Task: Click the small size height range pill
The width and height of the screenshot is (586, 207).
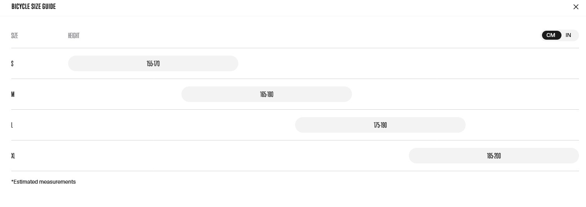Action: [x=153, y=63]
